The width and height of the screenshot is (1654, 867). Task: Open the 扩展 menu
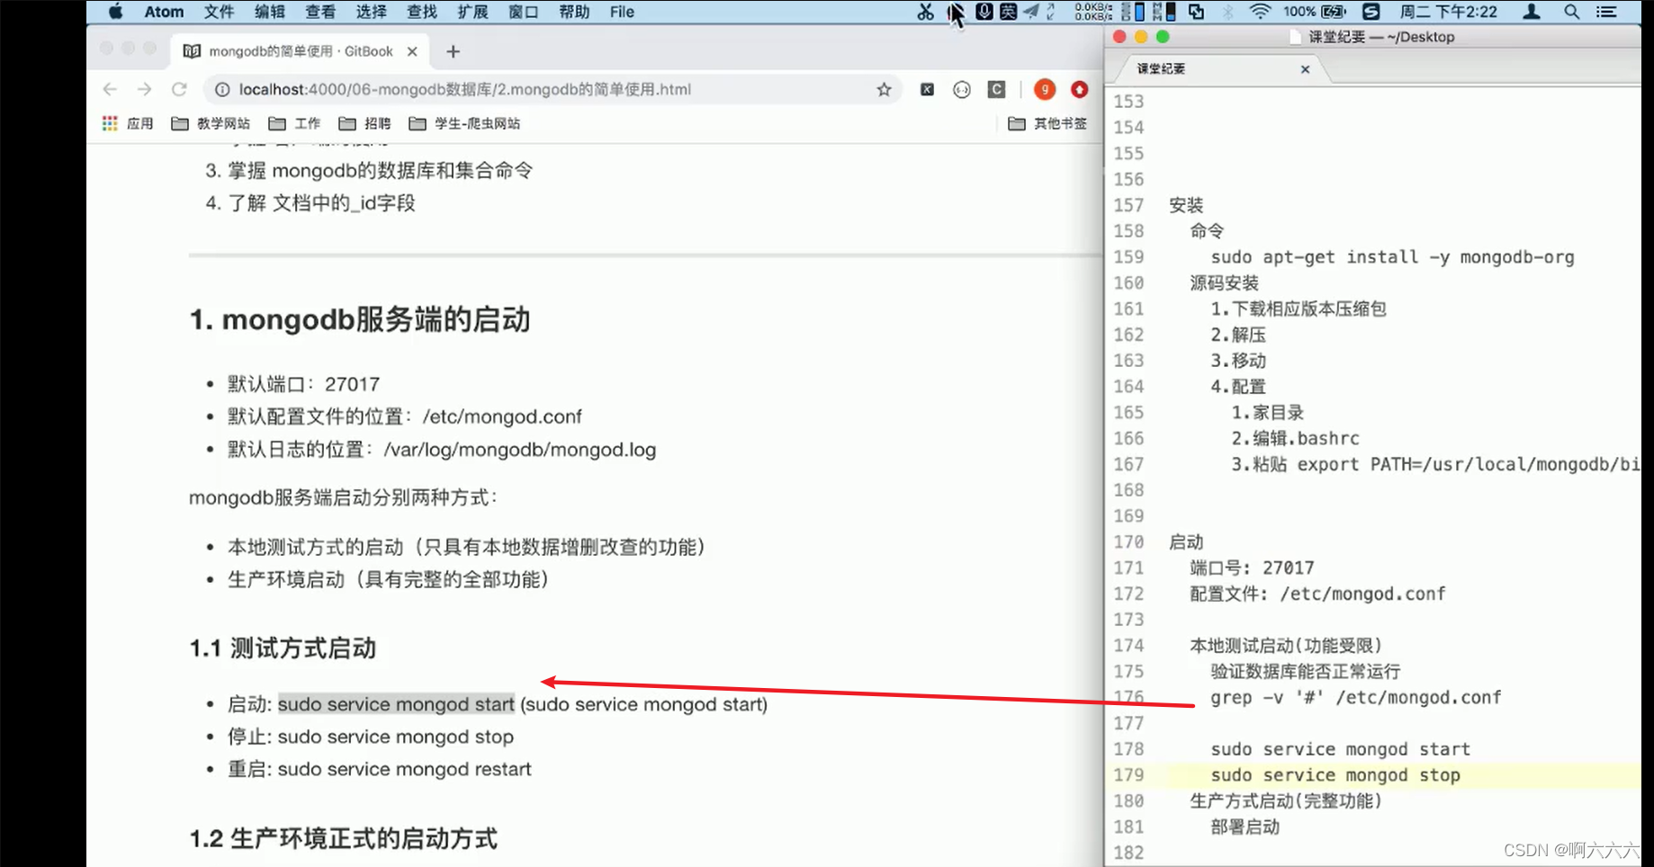[x=472, y=12]
